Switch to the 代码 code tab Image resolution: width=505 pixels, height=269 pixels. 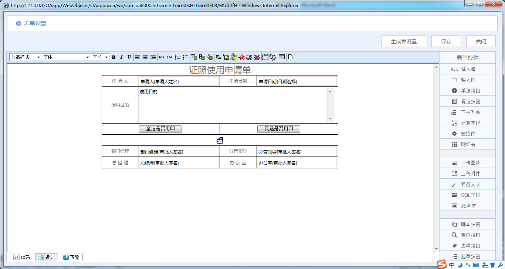click(x=22, y=257)
